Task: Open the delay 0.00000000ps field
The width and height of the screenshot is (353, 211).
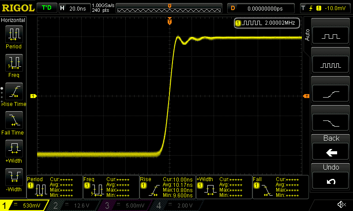Action: tap(261, 8)
